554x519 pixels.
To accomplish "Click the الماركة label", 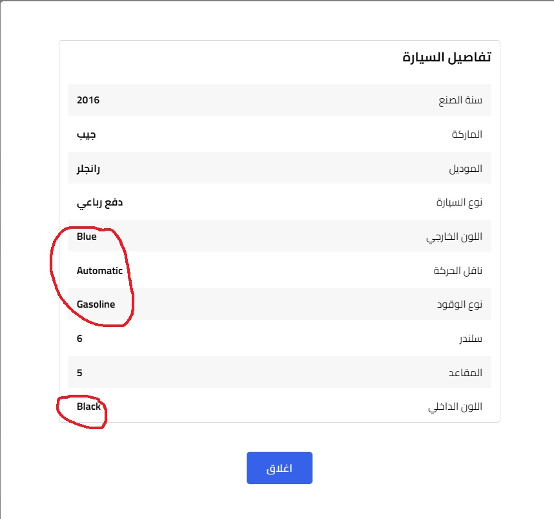I will click(x=467, y=134).
